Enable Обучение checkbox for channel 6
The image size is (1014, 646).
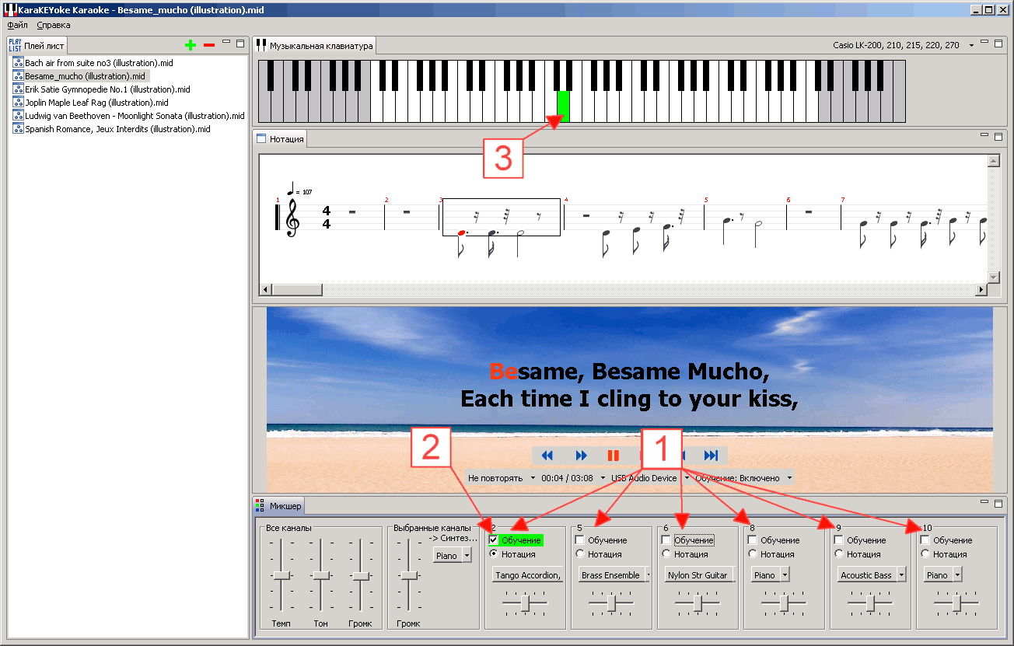pyautogui.click(x=666, y=540)
